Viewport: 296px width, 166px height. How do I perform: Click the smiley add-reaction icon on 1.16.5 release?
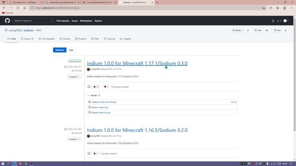[89, 154]
